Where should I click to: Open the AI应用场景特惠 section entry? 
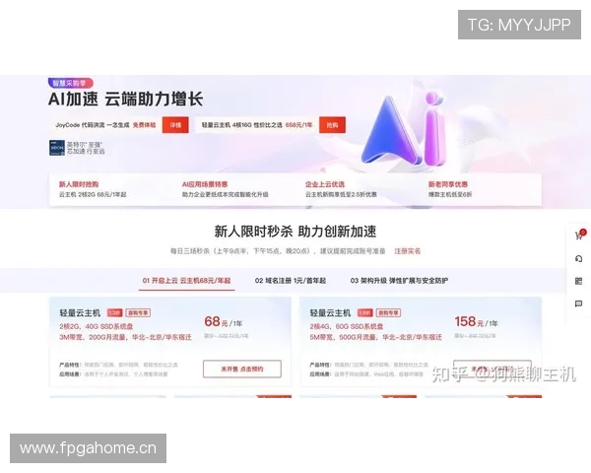205,184
